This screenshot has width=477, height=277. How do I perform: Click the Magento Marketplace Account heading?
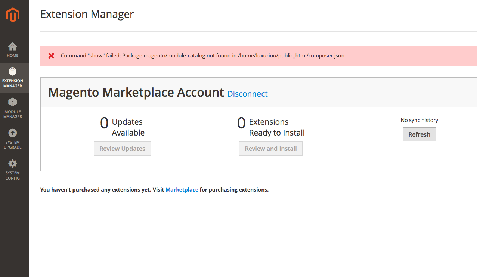click(136, 92)
